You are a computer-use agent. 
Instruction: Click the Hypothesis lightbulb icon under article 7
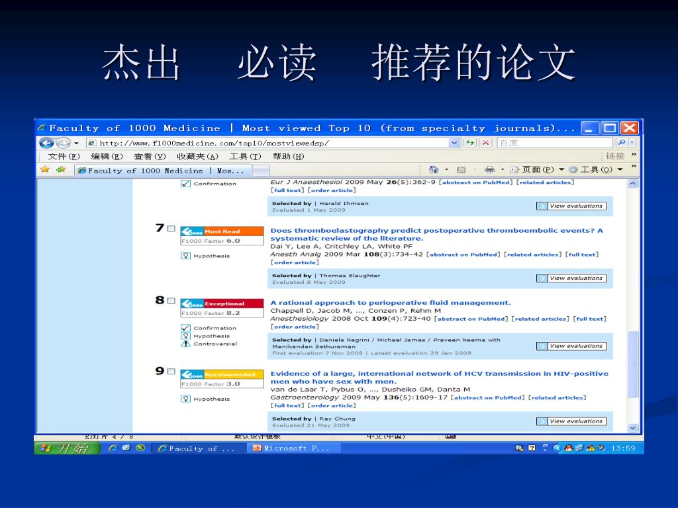[185, 256]
